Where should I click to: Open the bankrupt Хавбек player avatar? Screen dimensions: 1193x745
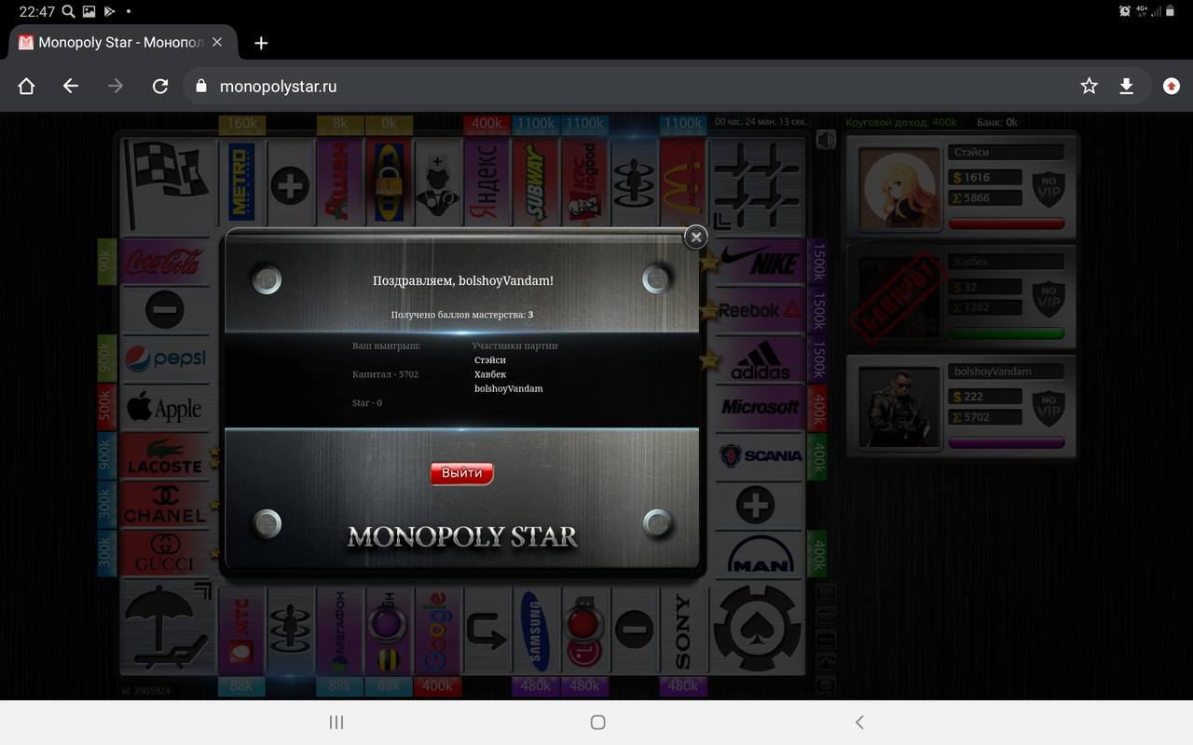[899, 297]
